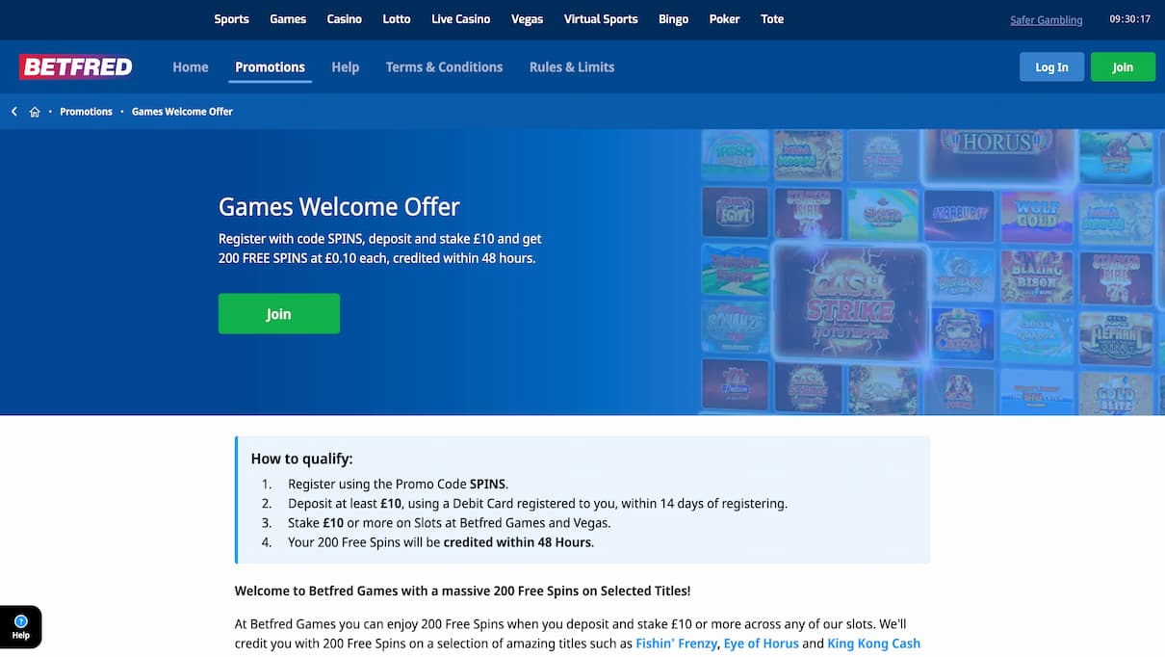
Task: Switch to the Home tab
Action: 191,67
